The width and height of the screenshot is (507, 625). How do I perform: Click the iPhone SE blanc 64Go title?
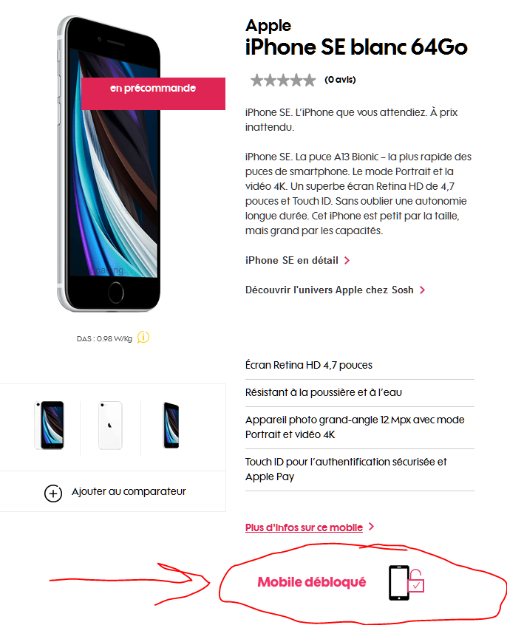356,47
